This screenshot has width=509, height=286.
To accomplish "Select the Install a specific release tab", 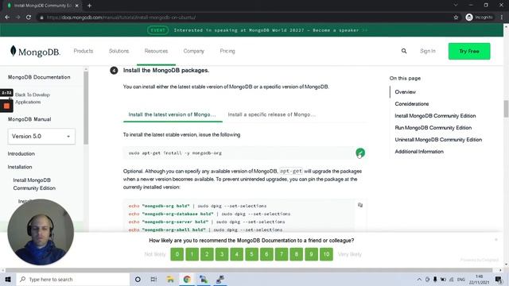I will 272,114.
